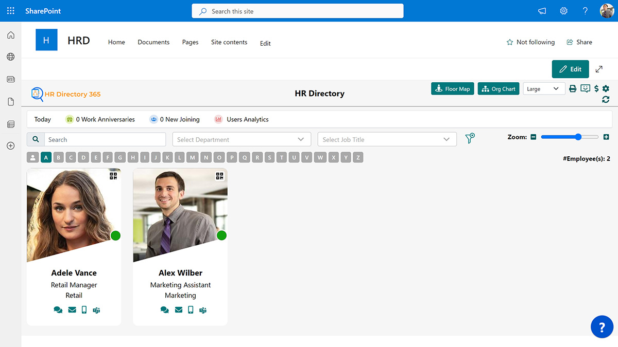The width and height of the screenshot is (618, 347).
Task: Open HR Directory settings gear
Action: [x=606, y=89]
